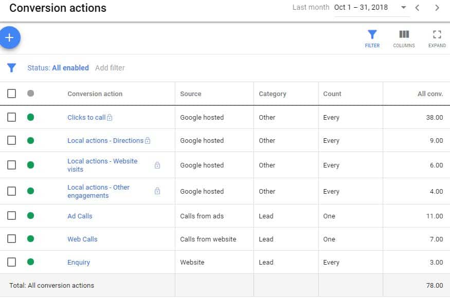Screen dimensions: 450x298
Task: Sort by Conversion action column header
Action: [x=95, y=94]
